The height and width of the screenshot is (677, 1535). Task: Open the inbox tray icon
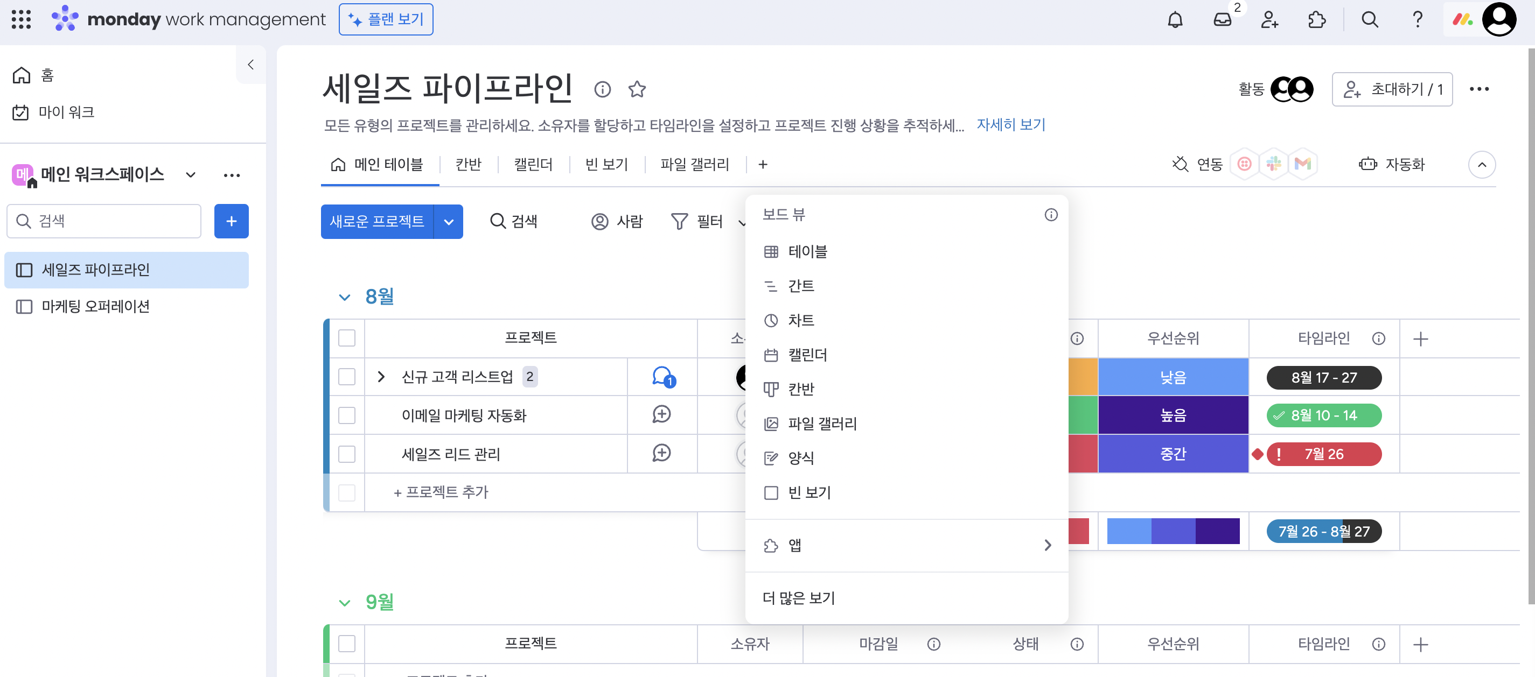tap(1222, 20)
